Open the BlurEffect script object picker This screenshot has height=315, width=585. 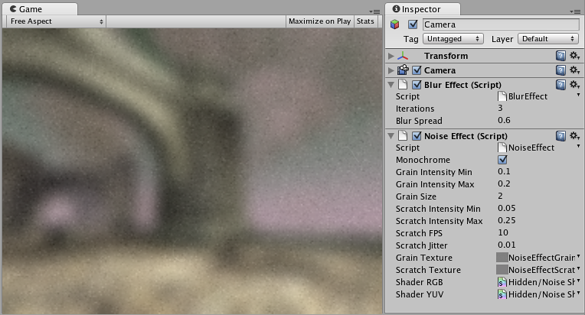pos(578,96)
